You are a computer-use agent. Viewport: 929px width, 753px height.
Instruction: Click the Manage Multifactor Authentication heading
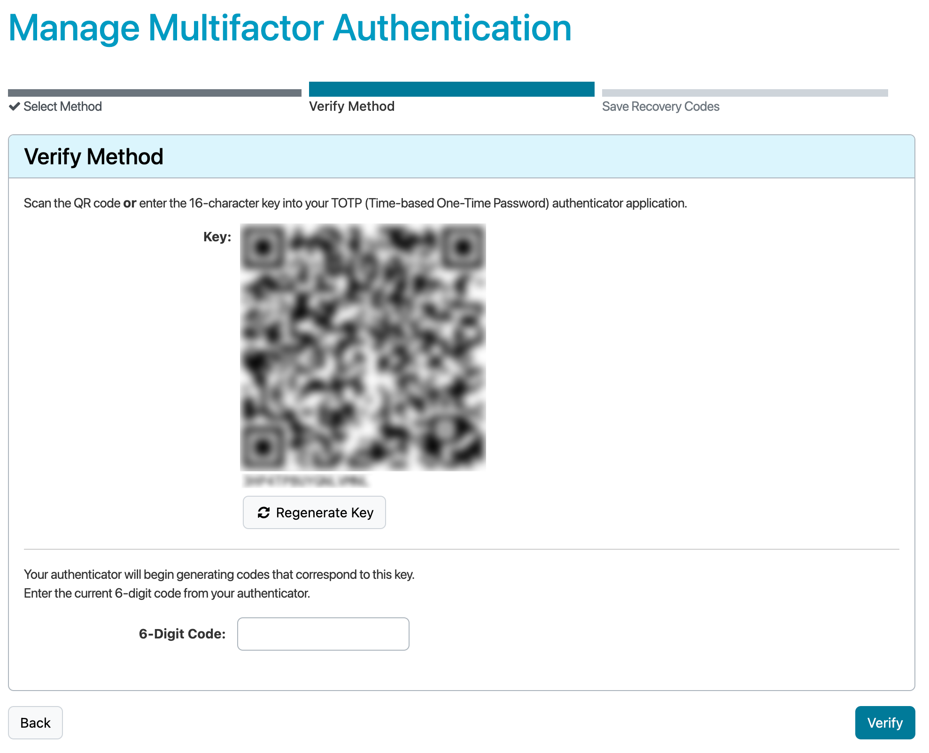290,28
